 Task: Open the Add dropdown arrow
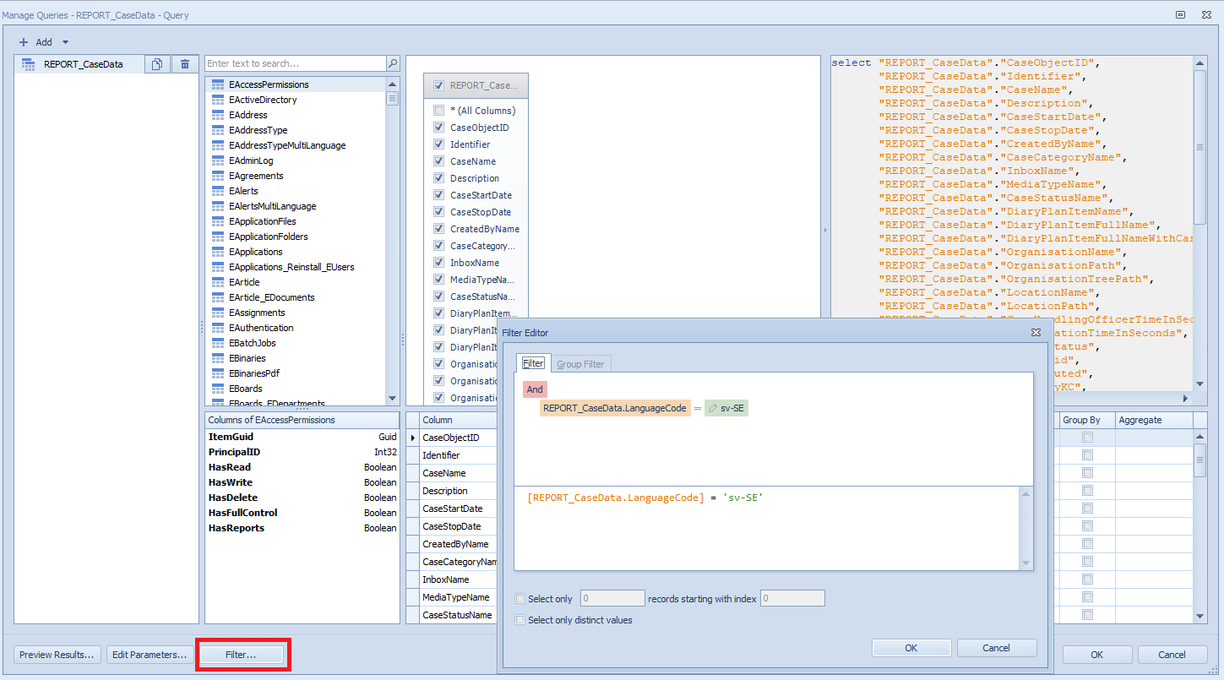tap(65, 42)
